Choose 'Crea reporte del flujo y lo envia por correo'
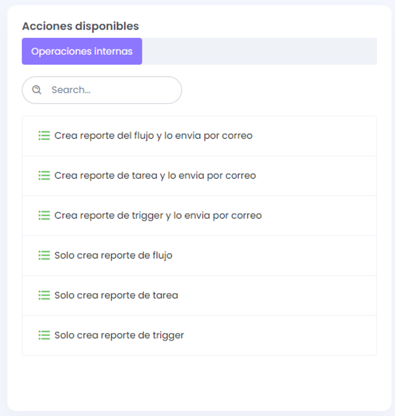395x416 pixels. click(199, 136)
